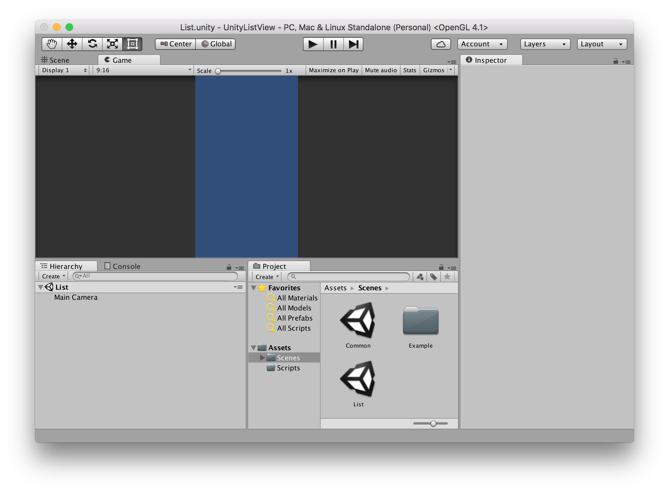Select the Hand tool
This screenshot has height=493, width=669.
[x=52, y=44]
